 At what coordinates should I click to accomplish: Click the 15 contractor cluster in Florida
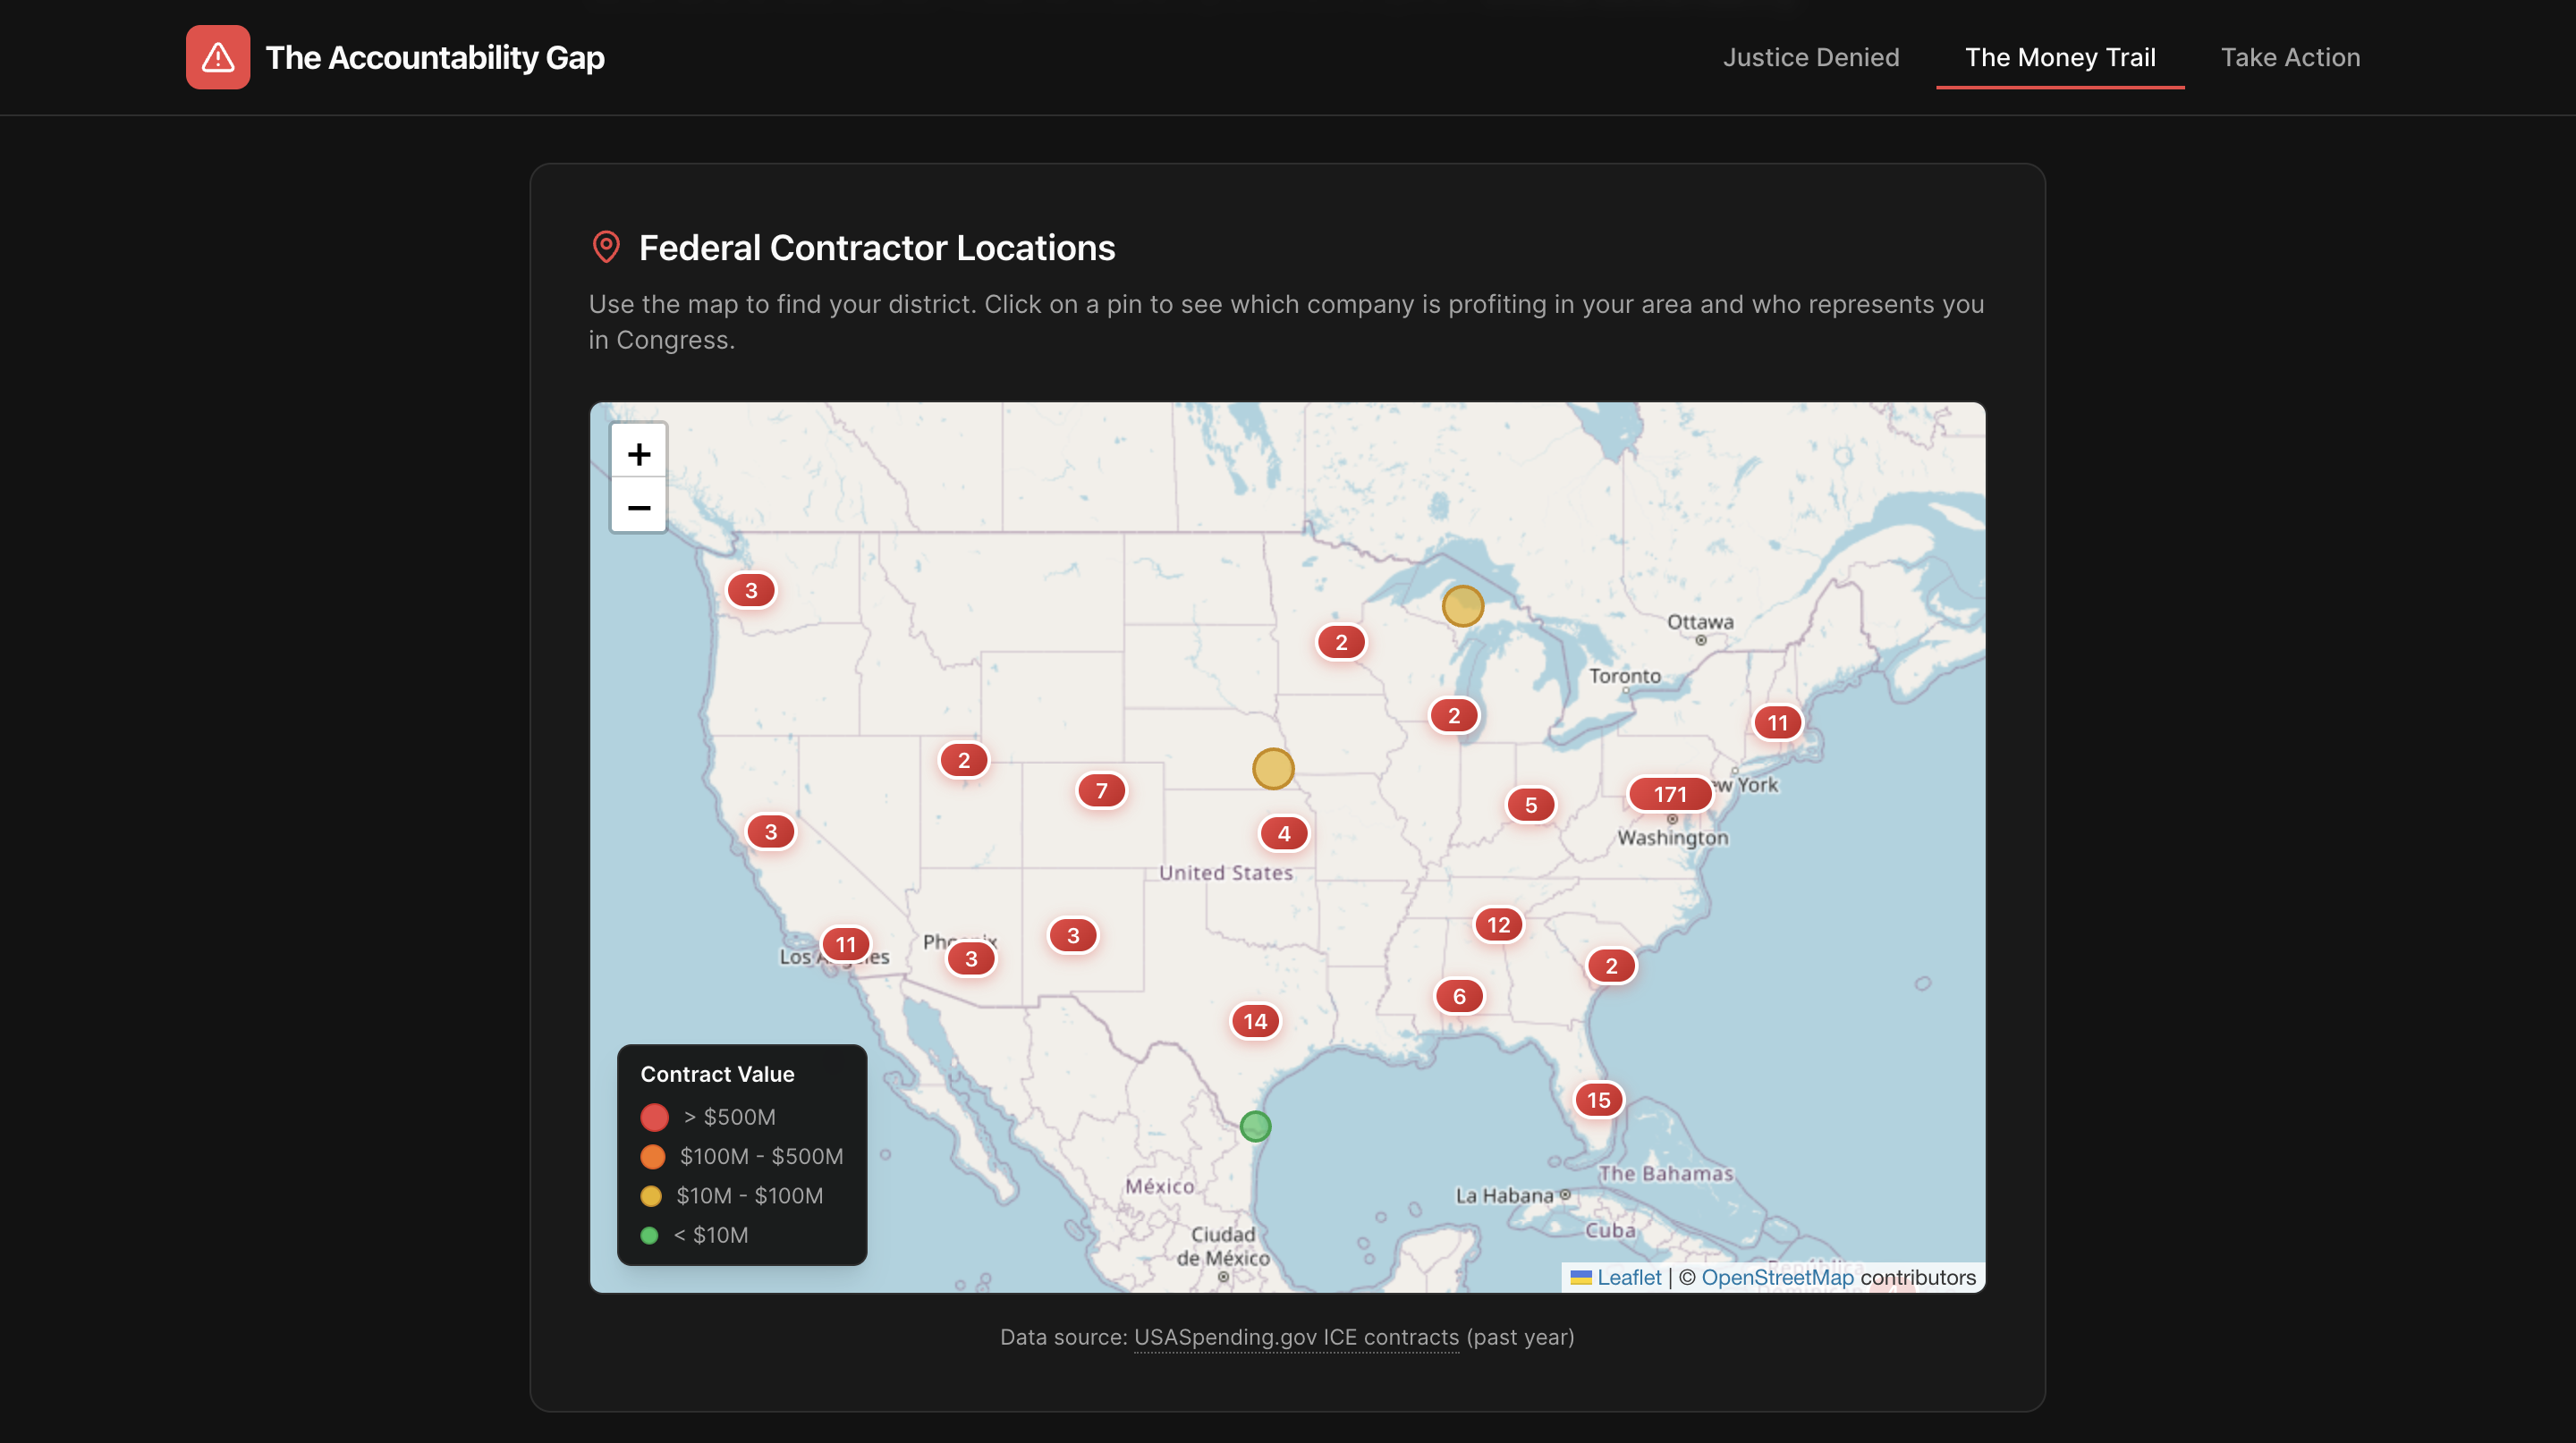[x=1598, y=1100]
